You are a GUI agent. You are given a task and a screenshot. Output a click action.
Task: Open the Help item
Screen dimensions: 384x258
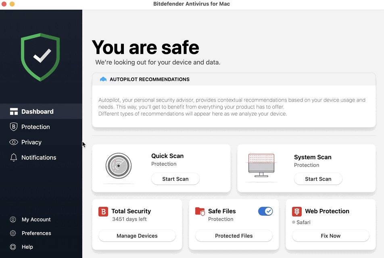[27, 247]
